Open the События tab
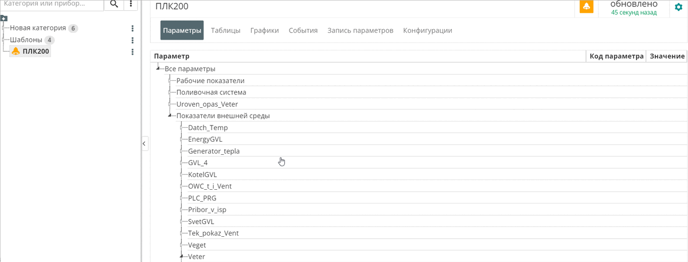This screenshot has height=262, width=688. pyautogui.click(x=303, y=30)
